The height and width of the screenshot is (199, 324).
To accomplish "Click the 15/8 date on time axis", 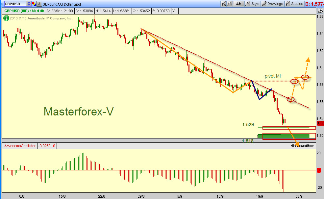I will (x=62, y=196).
